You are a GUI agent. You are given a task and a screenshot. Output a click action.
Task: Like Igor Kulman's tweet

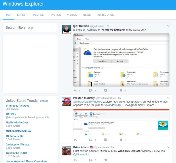click(121, 90)
